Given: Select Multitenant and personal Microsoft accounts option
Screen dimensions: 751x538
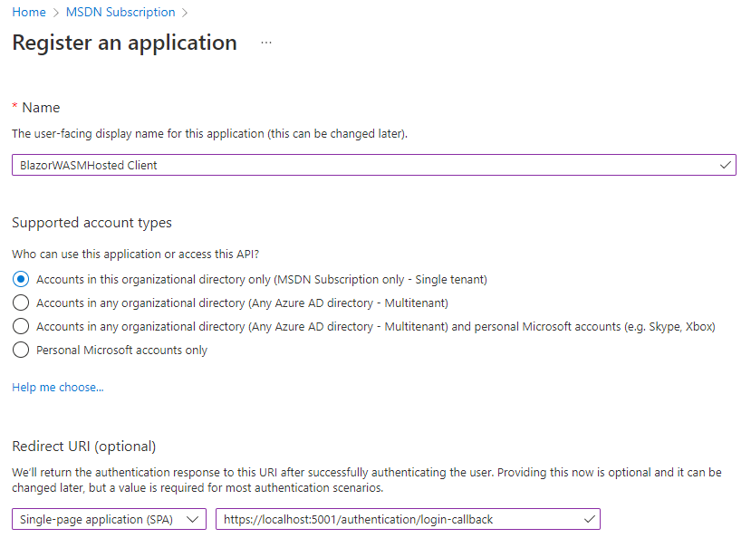Looking at the screenshot, I should [21, 326].
